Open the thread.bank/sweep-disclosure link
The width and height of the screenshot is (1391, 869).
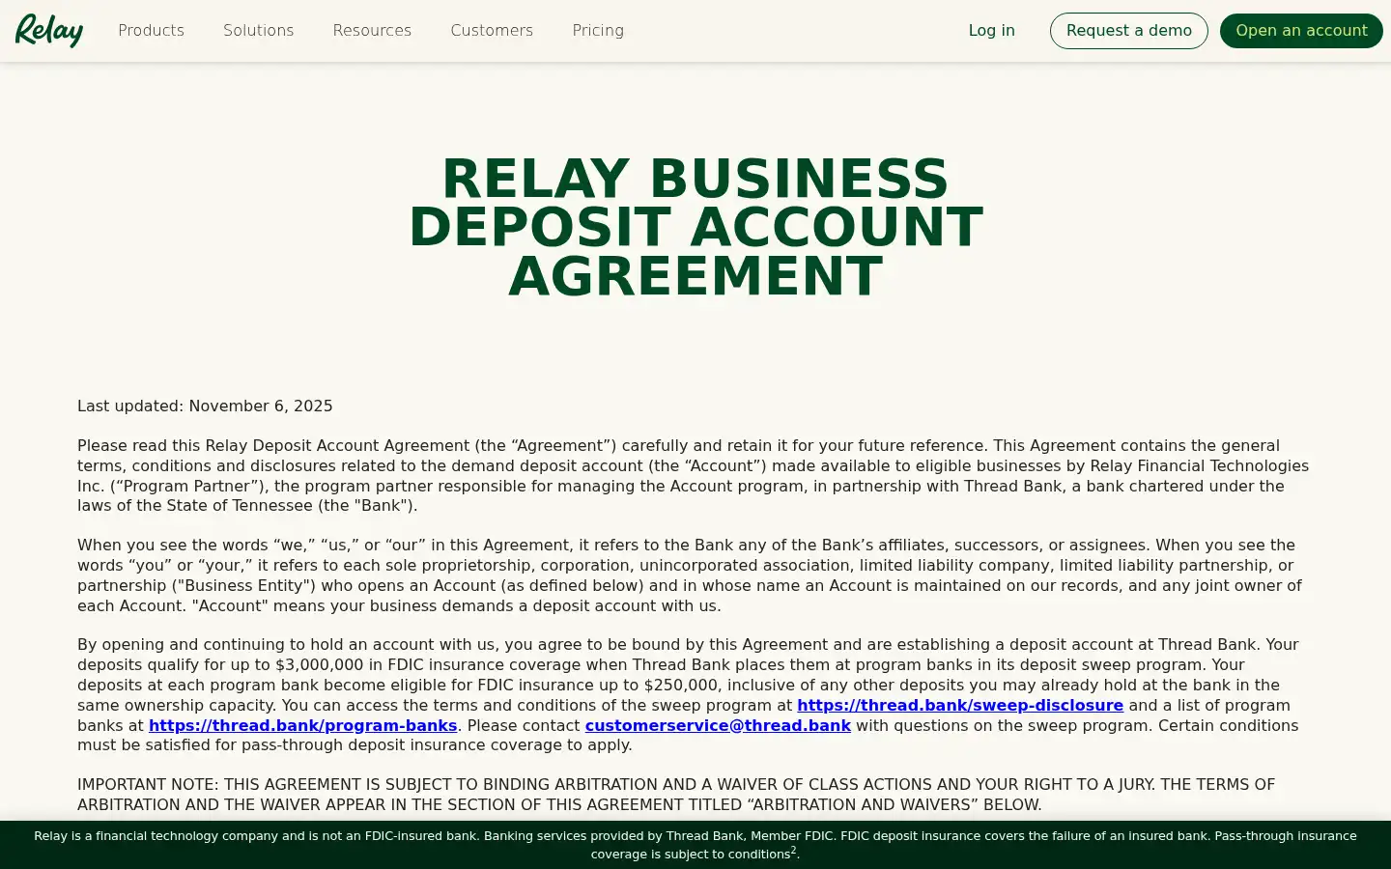pos(960,706)
